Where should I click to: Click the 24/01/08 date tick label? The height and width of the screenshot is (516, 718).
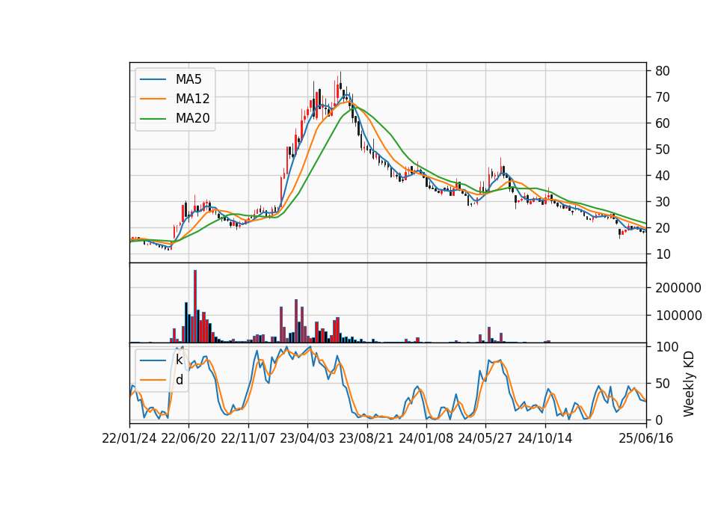point(426,438)
